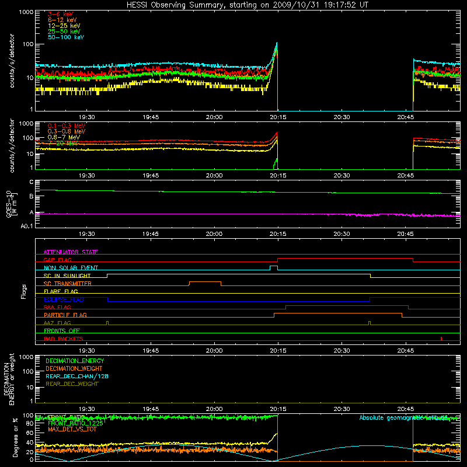Click the SAA_FLAG label

pos(57,307)
